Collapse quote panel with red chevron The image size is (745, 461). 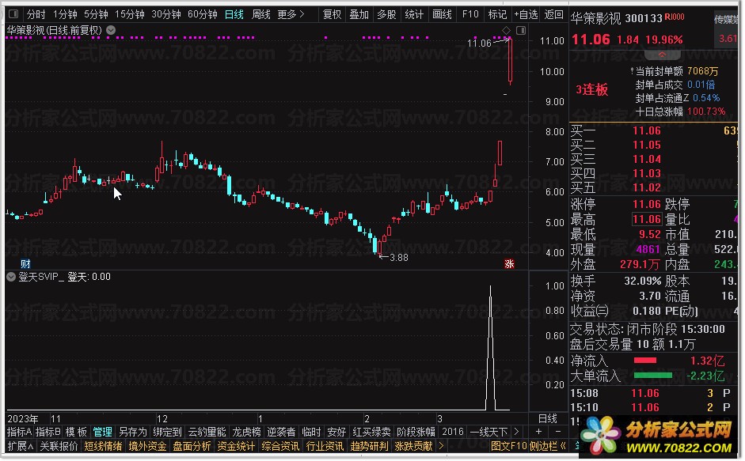[662, 55]
